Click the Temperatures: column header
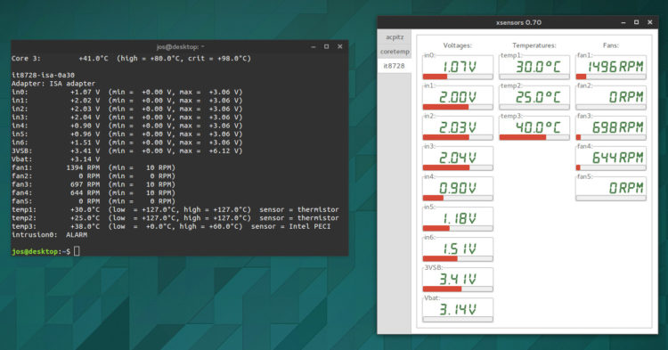668x350 pixels. click(534, 45)
